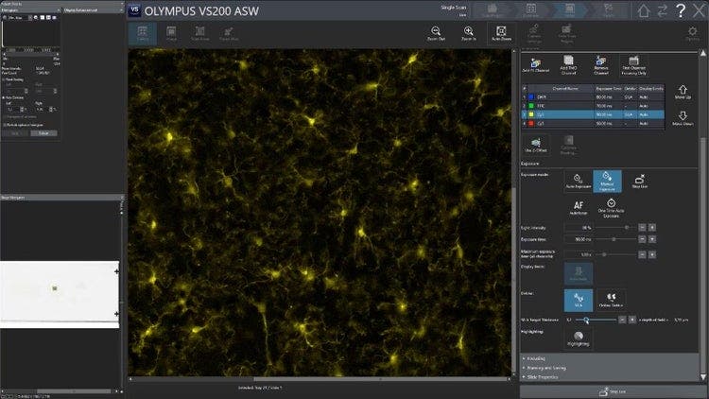Viewport: 709px width, 399px height.
Task: Click the Zoom In icon
Action: [x=468, y=32]
